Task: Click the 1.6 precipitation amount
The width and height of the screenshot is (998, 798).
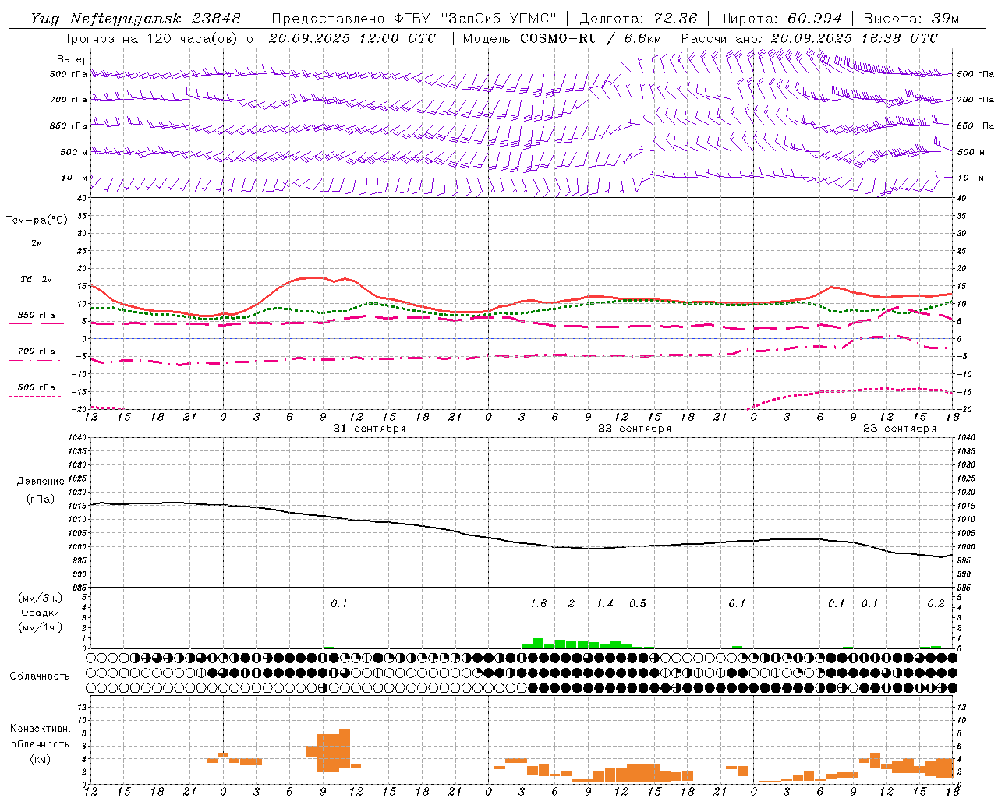Action: coord(538,603)
